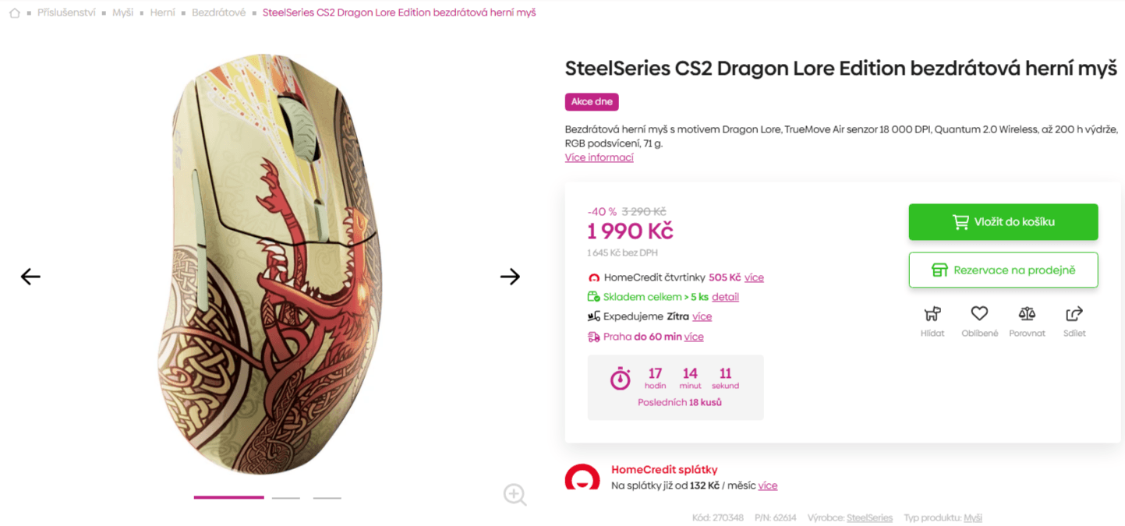Show the next product photo with the arrow
This screenshot has width=1125, height=526.
[x=511, y=276]
